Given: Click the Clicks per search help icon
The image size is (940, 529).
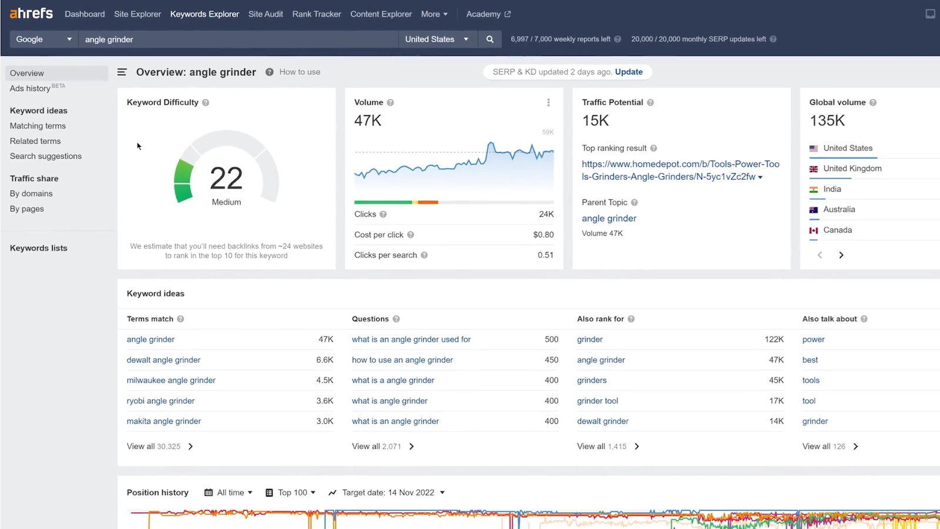Looking at the screenshot, I should pyautogui.click(x=424, y=255).
